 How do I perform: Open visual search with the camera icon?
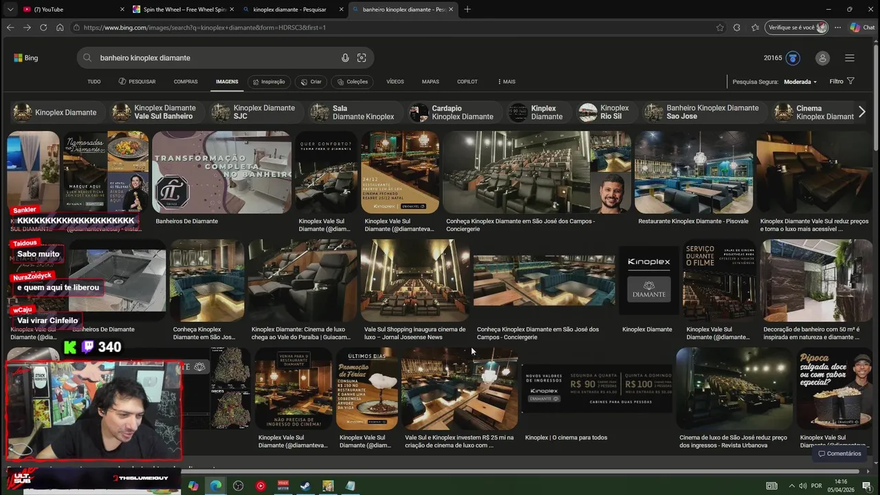(362, 58)
